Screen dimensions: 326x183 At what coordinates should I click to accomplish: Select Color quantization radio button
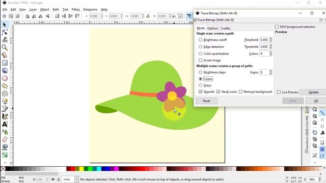click(200, 53)
